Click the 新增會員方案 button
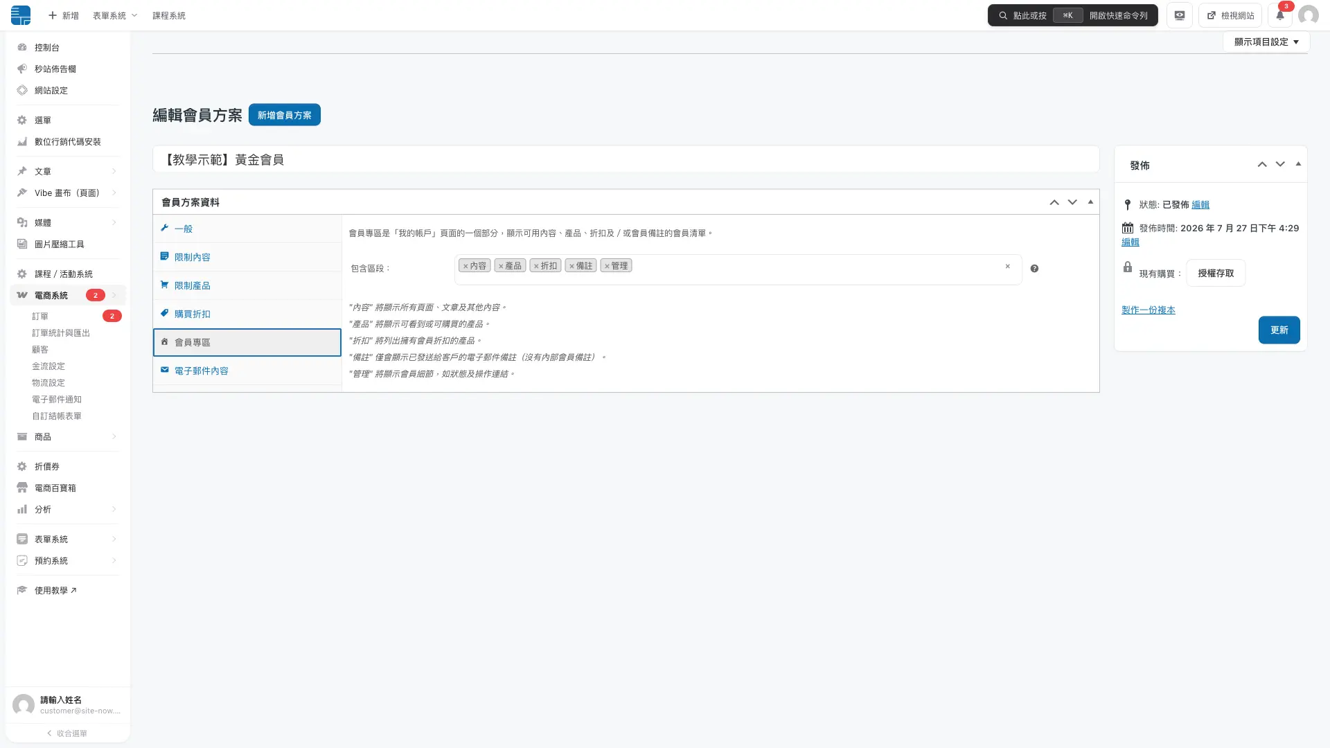 285,115
